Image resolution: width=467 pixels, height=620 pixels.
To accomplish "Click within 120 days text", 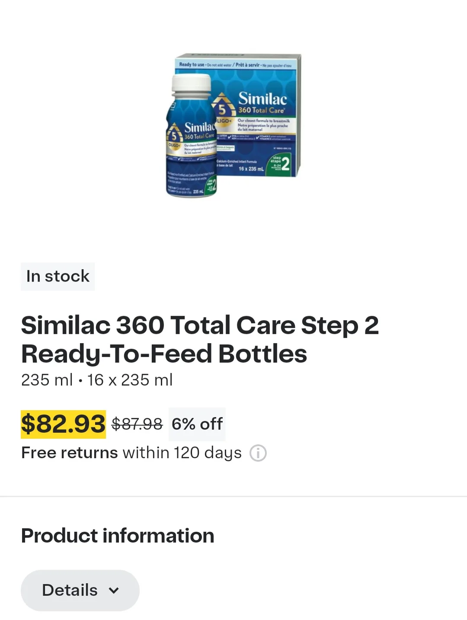I will (x=182, y=453).
